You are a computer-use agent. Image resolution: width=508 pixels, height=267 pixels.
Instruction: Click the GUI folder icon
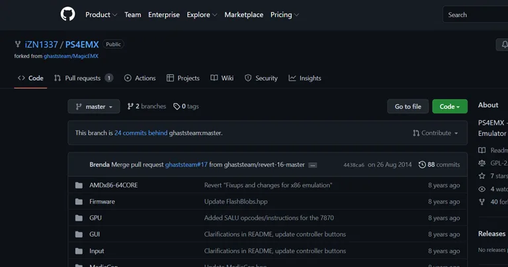(x=79, y=235)
